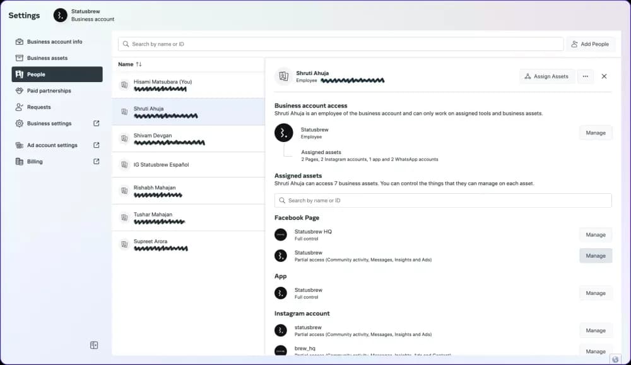631x365 pixels.
Task: Focus the top Search by name or ID field
Action: coord(341,44)
